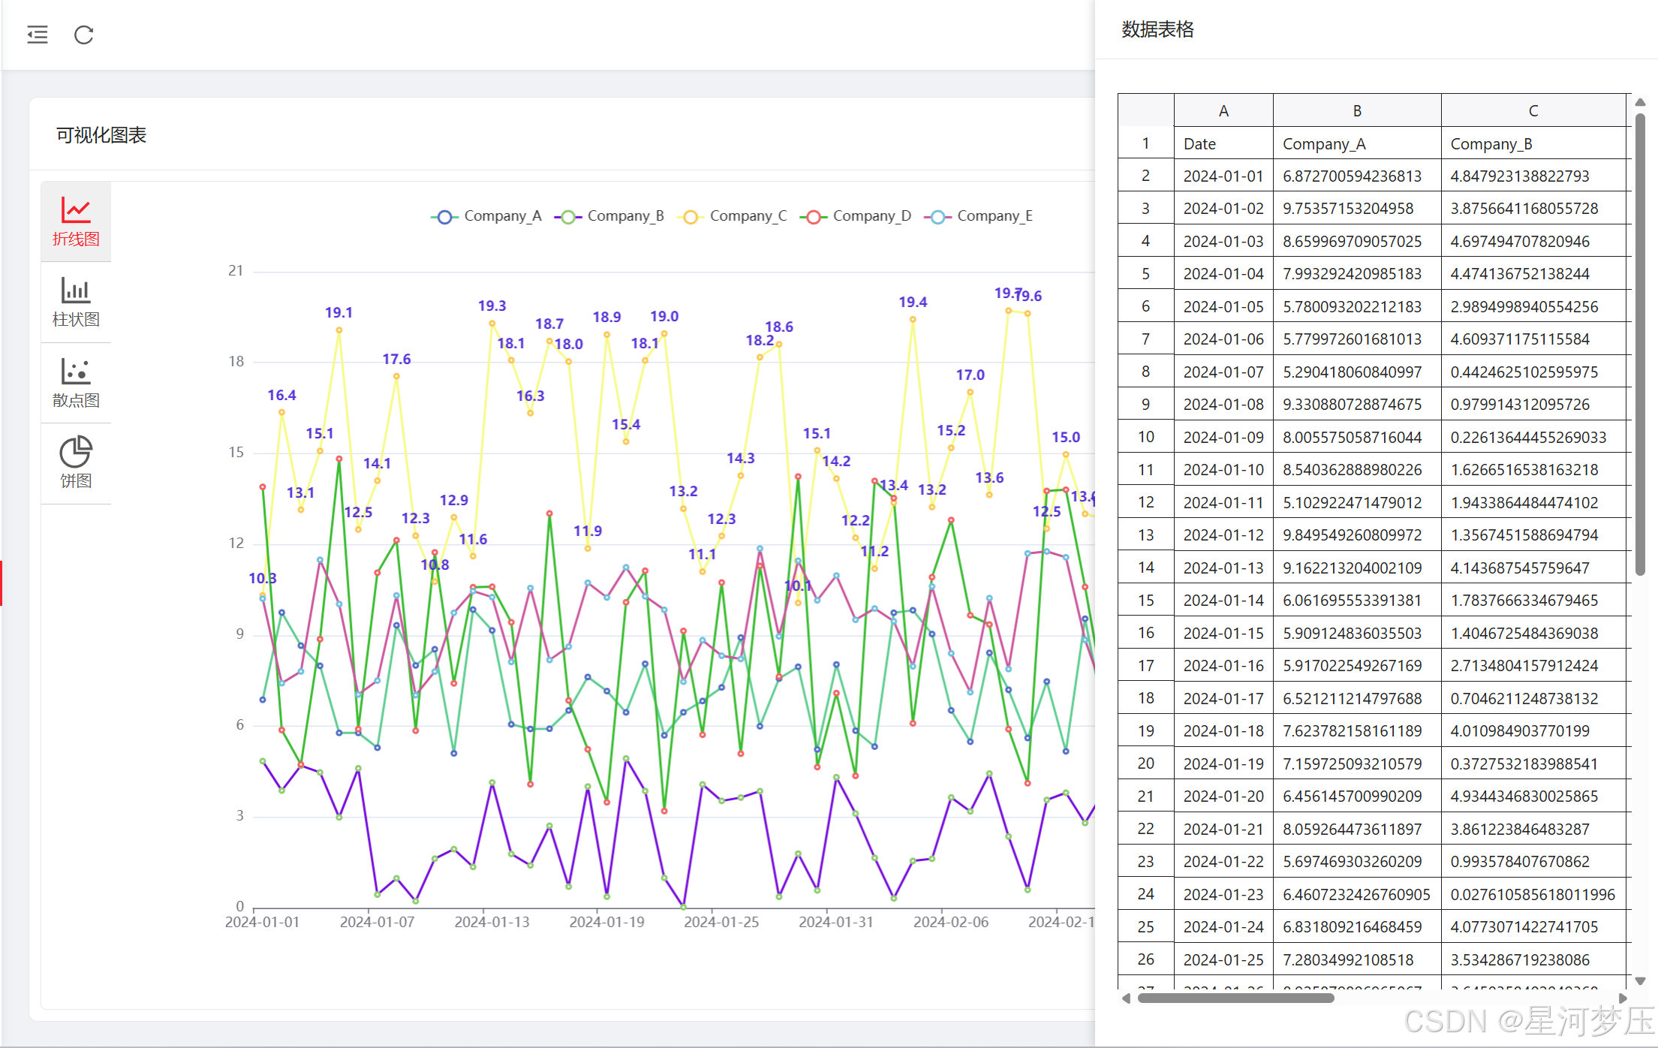Toggle Company_E legend item
The height and width of the screenshot is (1048, 1658).
(979, 216)
